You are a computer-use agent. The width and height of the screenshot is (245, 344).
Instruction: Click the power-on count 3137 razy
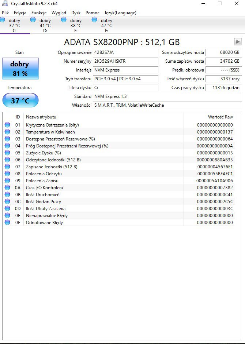(224, 79)
